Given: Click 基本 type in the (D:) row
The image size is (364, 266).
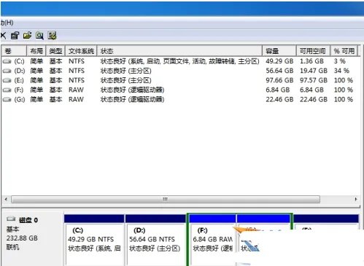Looking at the screenshot, I should [x=55, y=71].
